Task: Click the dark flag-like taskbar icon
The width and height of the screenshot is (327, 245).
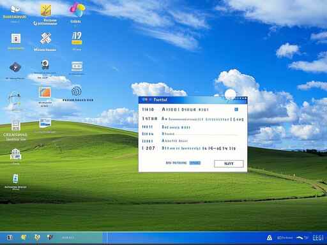Action: pos(50,237)
